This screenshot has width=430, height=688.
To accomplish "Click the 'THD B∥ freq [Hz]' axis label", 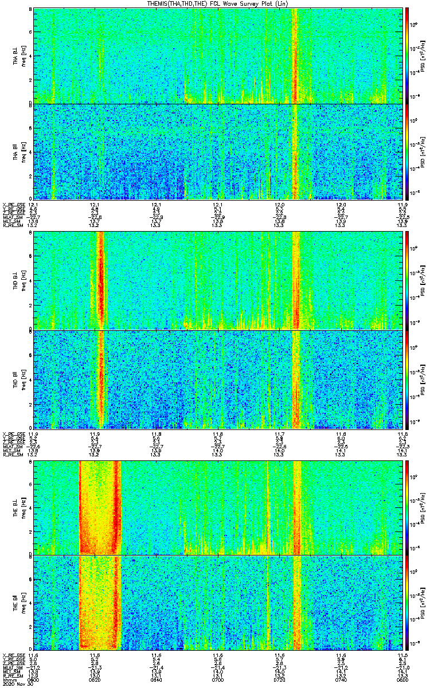I will [19, 379].
